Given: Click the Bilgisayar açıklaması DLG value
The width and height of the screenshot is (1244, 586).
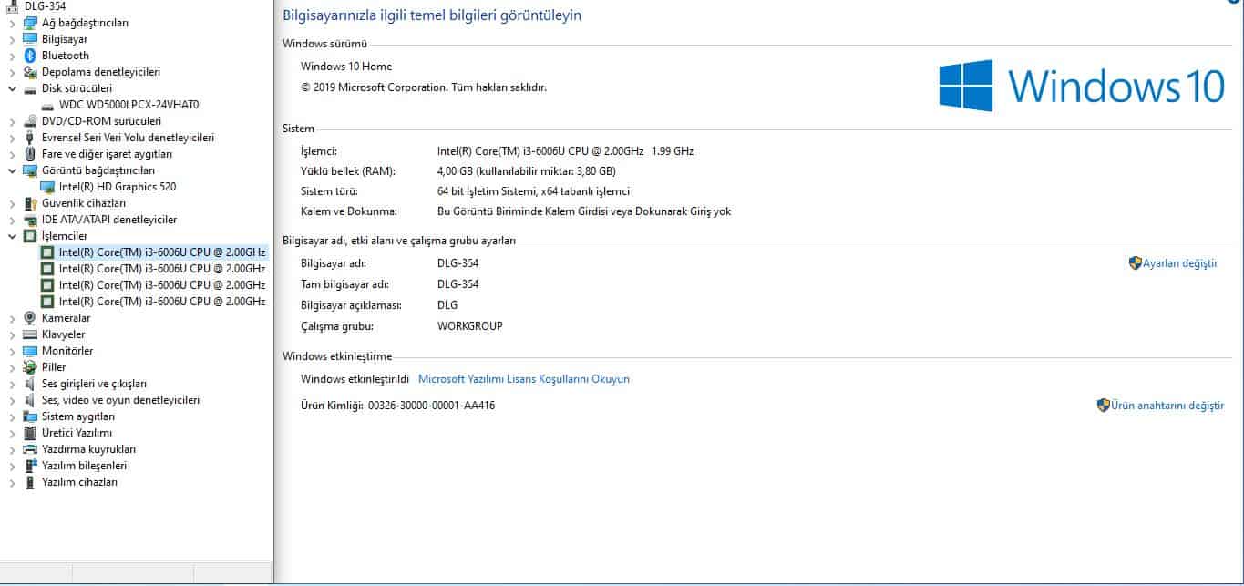Looking at the screenshot, I should click(447, 305).
